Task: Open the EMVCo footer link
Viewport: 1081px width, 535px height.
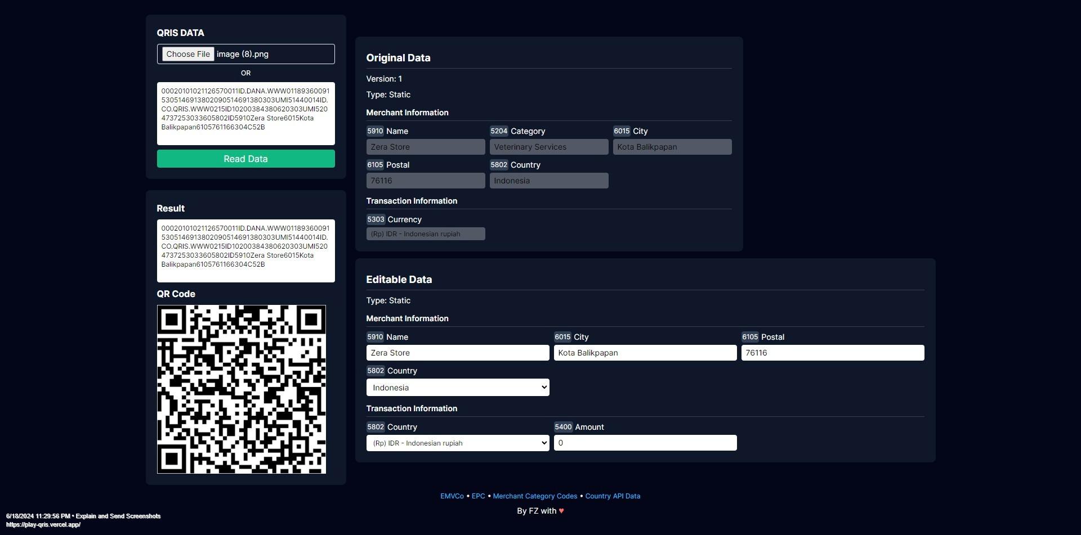Action: point(452,496)
